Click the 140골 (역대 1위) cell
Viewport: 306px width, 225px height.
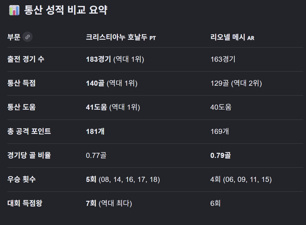click(112, 83)
